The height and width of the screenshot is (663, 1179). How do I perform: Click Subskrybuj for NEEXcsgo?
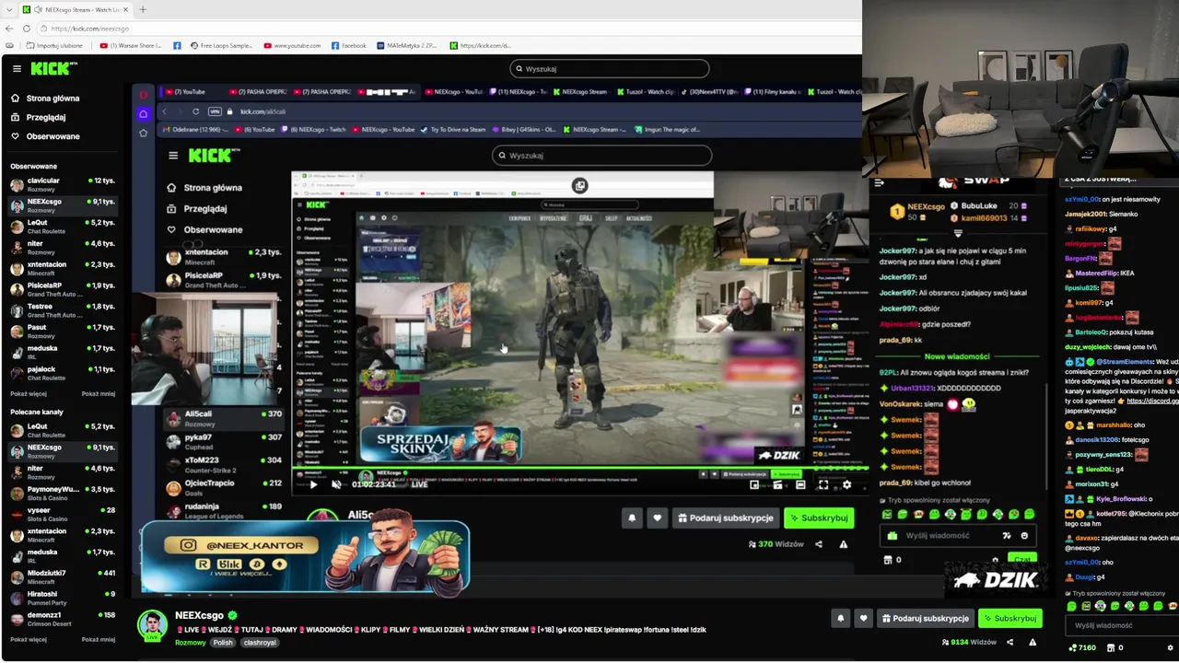click(x=1010, y=618)
